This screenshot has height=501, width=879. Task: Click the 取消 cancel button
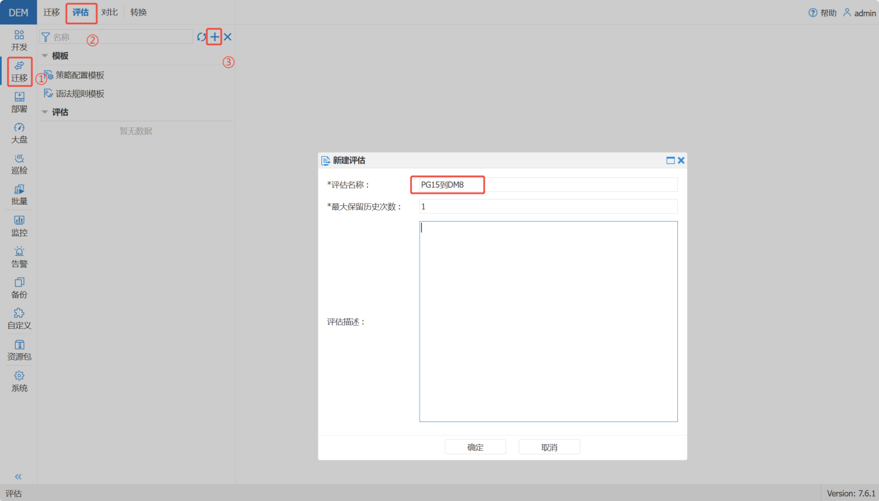(549, 447)
